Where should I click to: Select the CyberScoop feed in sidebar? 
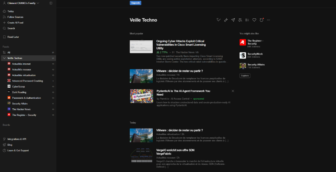[19, 86]
